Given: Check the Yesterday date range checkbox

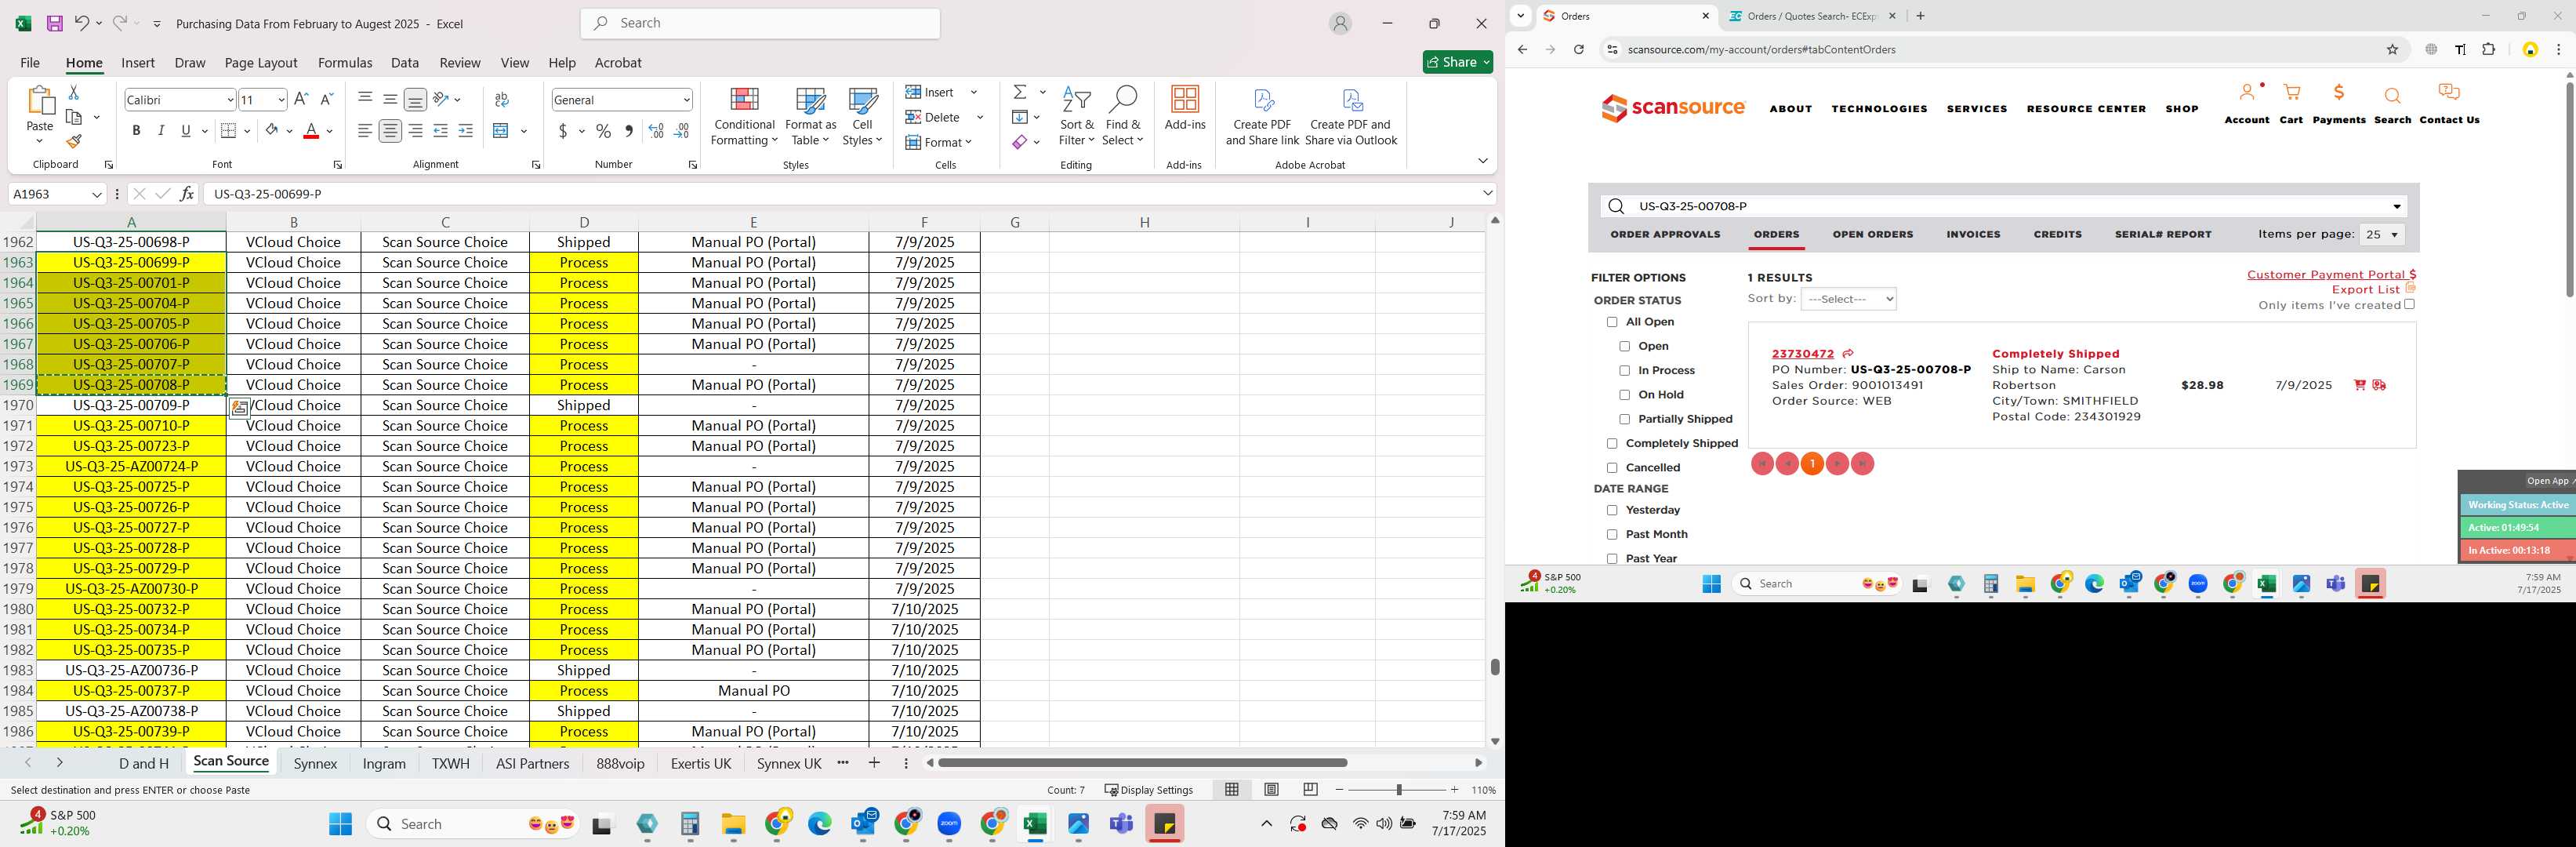Looking at the screenshot, I should pyautogui.click(x=1612, y=510).
